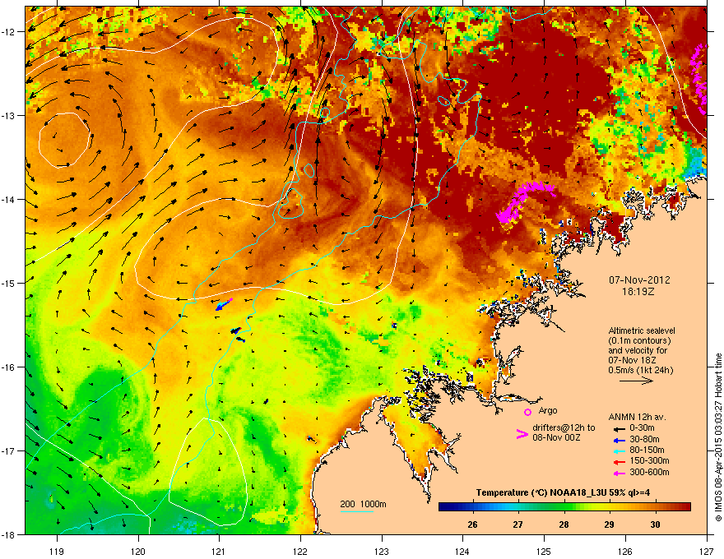Screen dimensions: 724x559
Task: Click the blue ANMN current arrow near 121°E, 15°S
Action: pyautogui.click(x=224, y=304)
